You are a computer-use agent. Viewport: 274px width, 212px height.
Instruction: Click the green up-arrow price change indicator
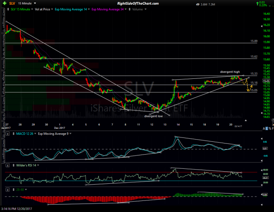257,3
